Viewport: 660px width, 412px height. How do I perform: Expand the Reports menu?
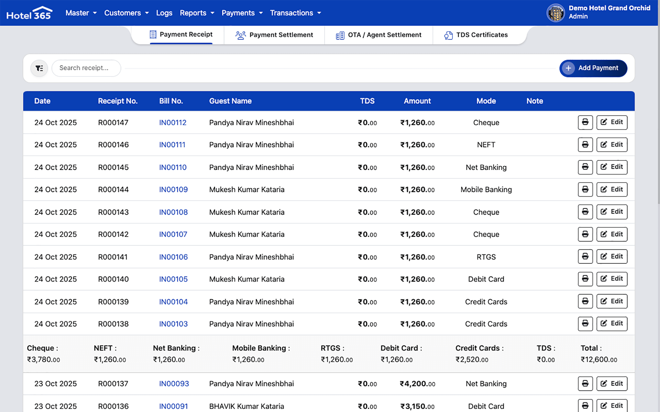click(x=197, y=13)
